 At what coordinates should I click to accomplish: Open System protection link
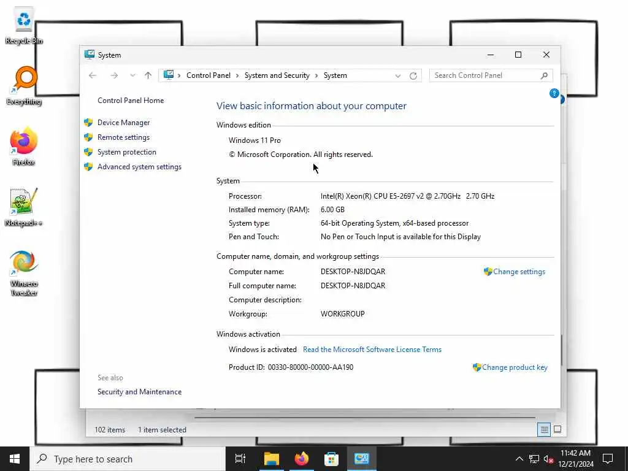[x=126, y=152]
